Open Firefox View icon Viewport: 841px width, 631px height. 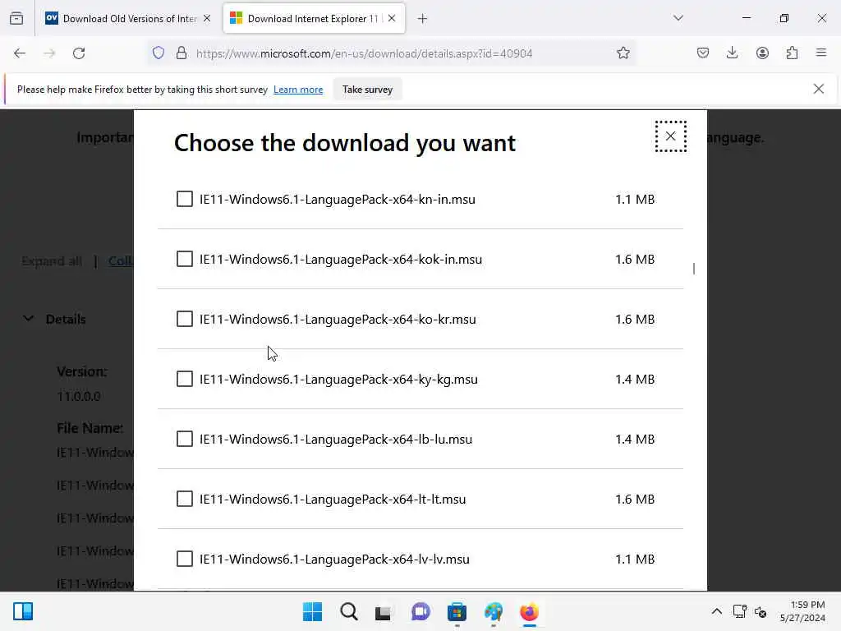tap(16, 19)
